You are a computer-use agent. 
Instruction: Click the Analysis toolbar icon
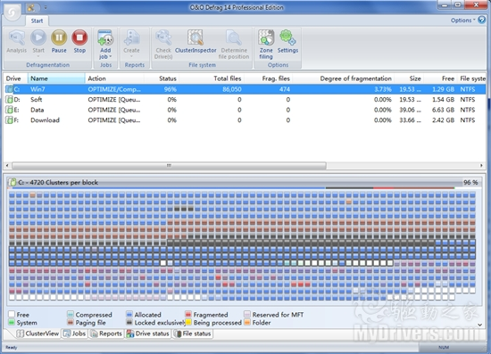point(17,38)
